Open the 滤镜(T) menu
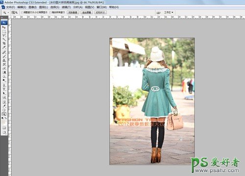The height and width of the screenshot is (176, 245). point(66,7)
